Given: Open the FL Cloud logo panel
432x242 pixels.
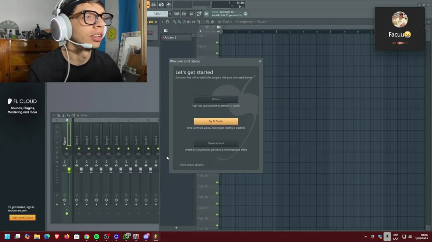Looking at the screenshot, I should click(x=22, y=101).
